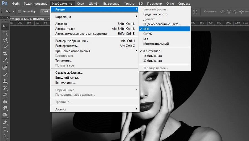Screen dimensions: 249x141
Task: Select the Rectangular Marquee tool
Action: pyautogui.click(x=5, y=33)
